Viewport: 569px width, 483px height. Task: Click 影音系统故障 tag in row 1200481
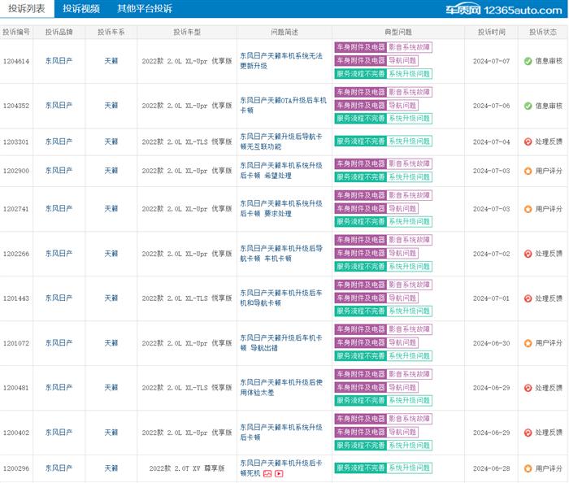pyautogui.click(x=410, y=374)
